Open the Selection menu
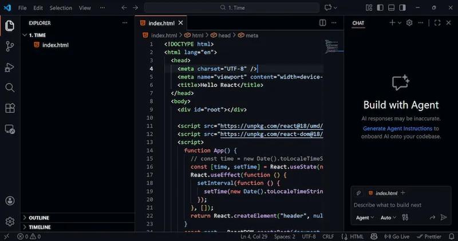The height and width of the screenshot is (241, 458). click(61, 8)
